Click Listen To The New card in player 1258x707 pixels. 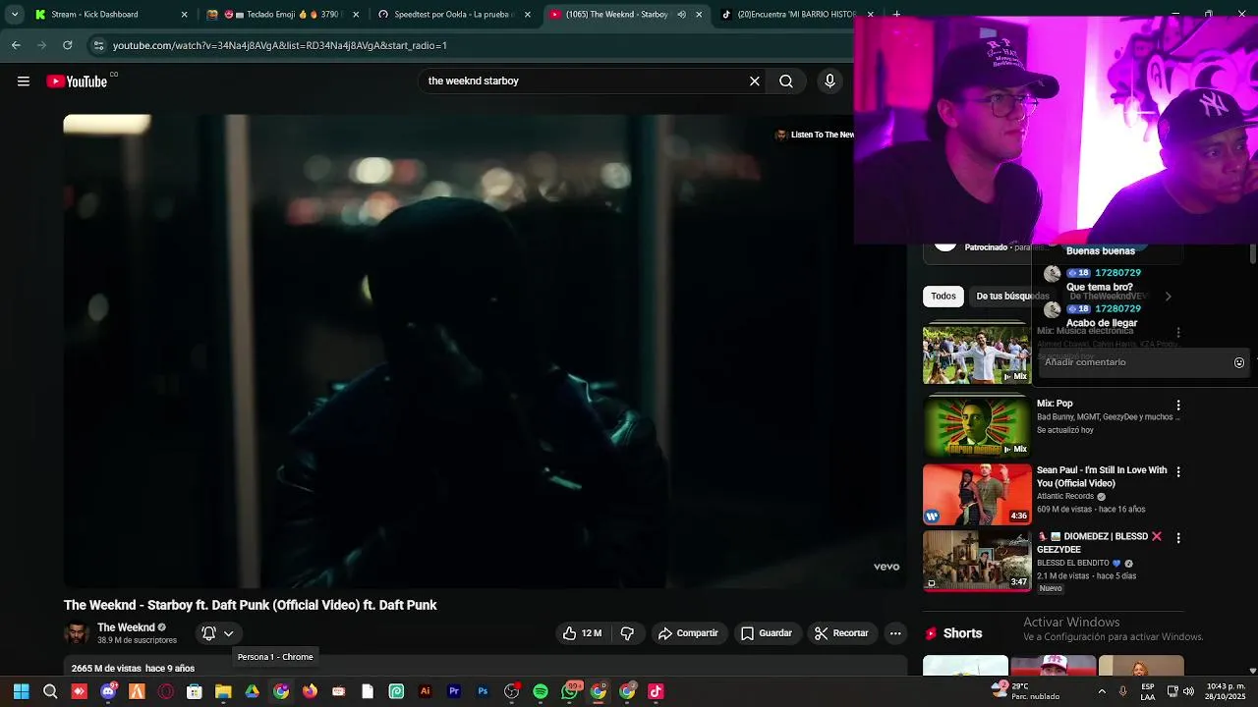pyautogui.click(x=815, y=135)
